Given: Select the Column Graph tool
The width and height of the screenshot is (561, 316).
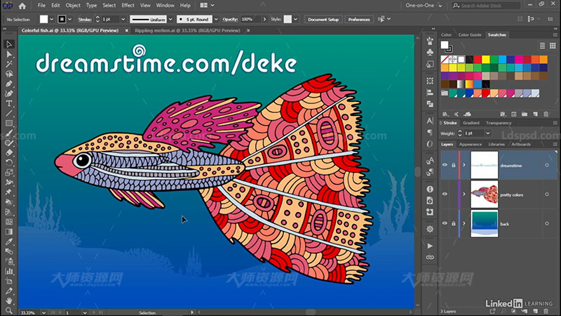Looking at the screenshot, I should (9, 271).
